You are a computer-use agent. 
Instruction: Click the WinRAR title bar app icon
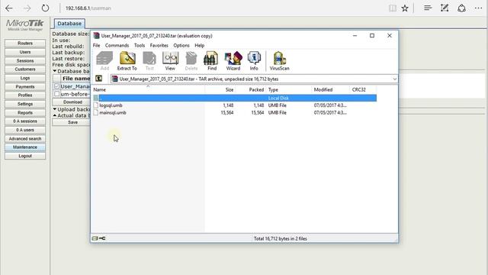coord(97,36)
